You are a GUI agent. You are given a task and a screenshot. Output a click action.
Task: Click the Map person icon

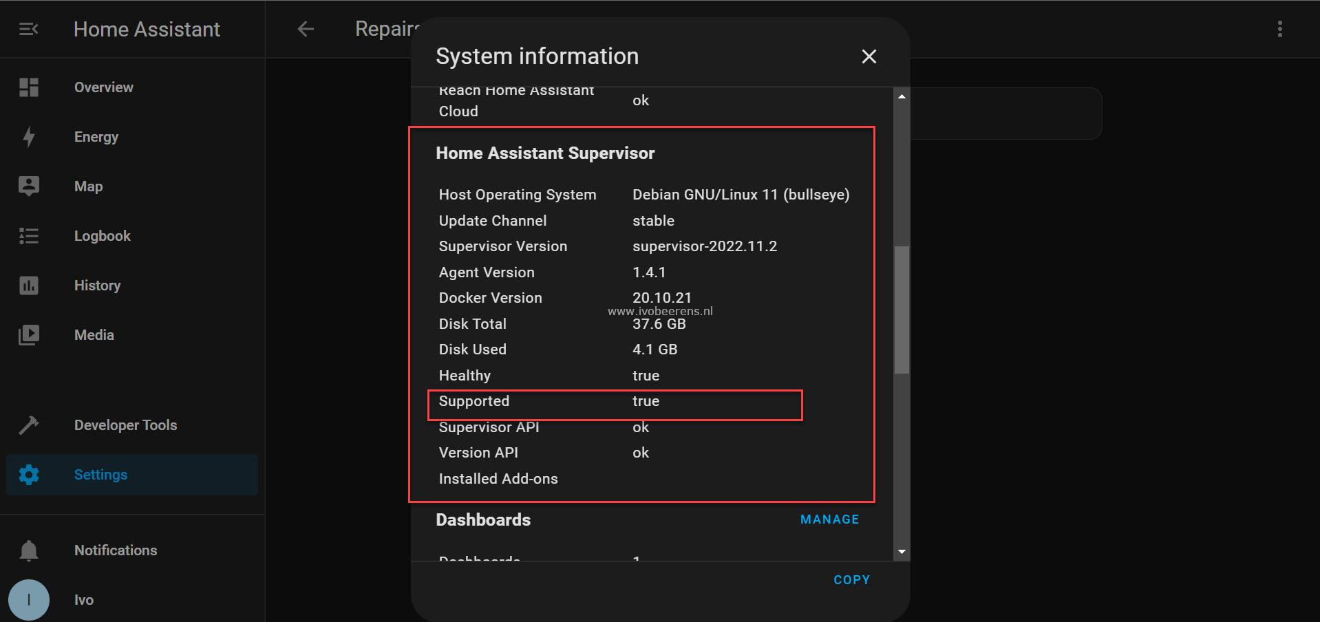click(29, 186)
